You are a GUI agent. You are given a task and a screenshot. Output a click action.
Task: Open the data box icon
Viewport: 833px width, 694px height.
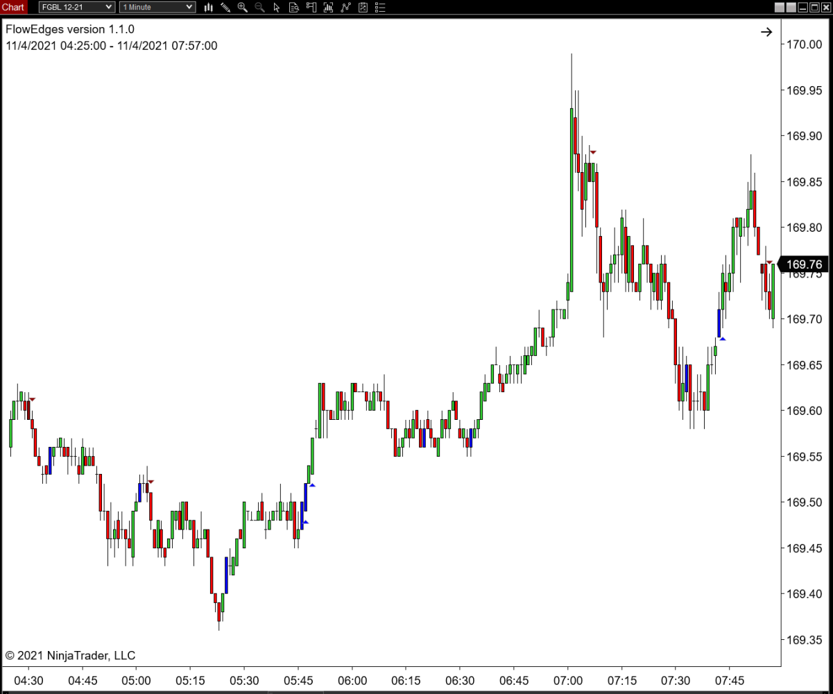click(294, 8)
